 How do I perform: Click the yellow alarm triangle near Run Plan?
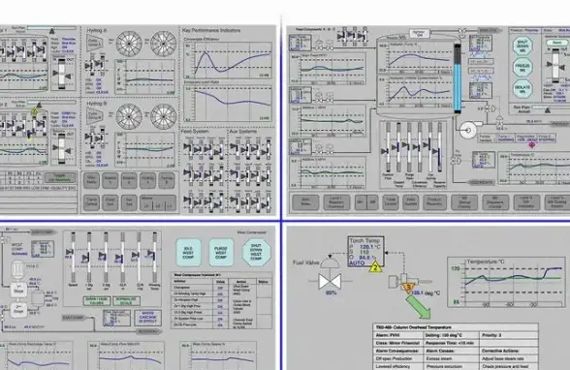35,111
